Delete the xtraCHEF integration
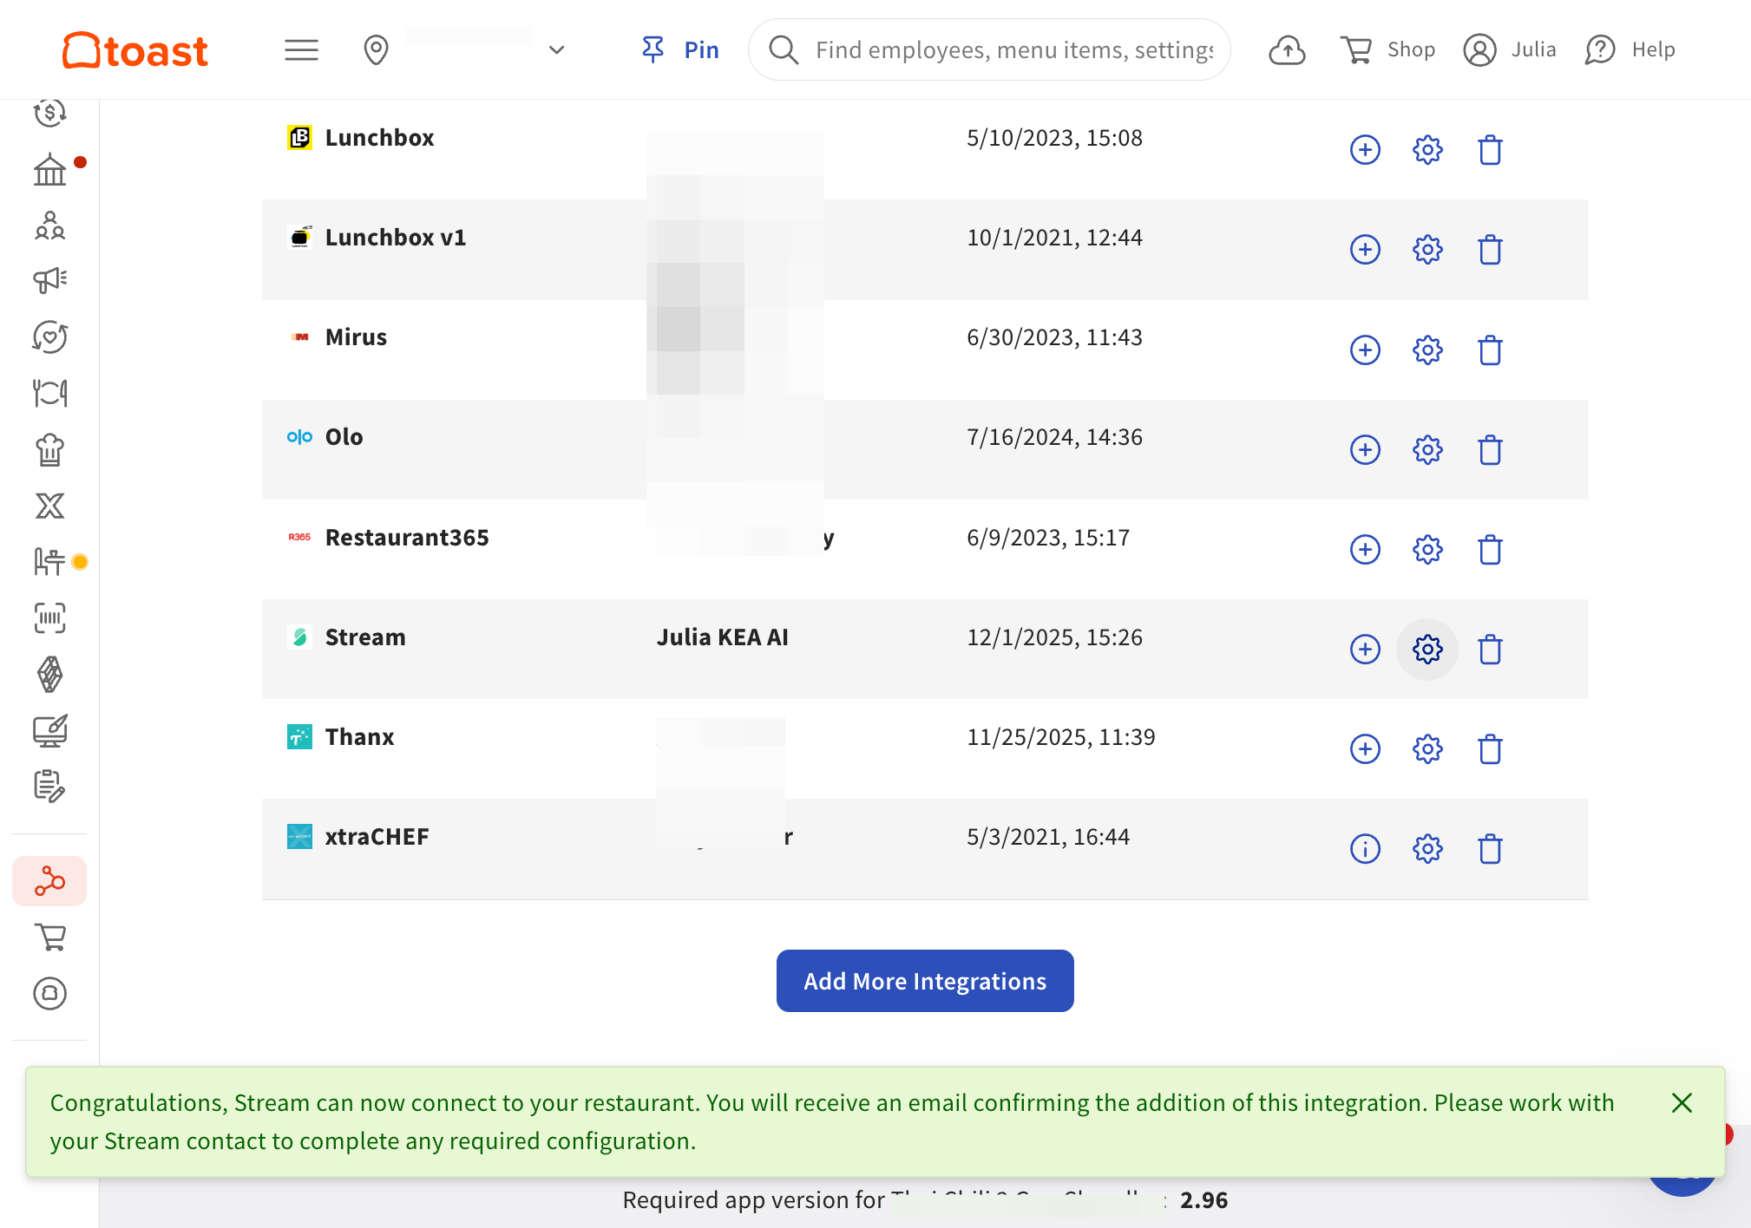This screenshot has width=1751, height=1228. point(1490,849)
